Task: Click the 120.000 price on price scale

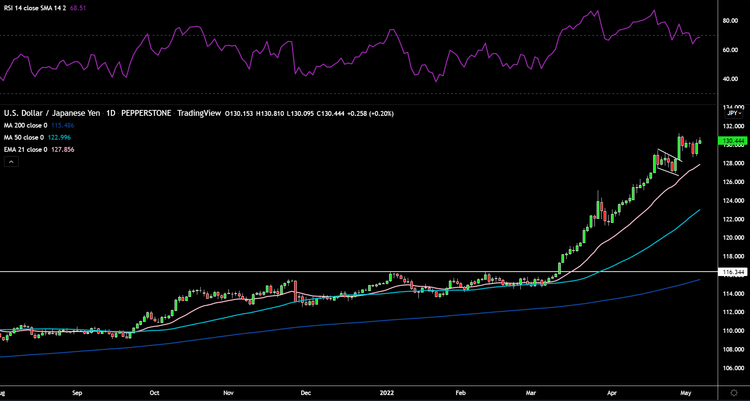Action: coord(733,238)
